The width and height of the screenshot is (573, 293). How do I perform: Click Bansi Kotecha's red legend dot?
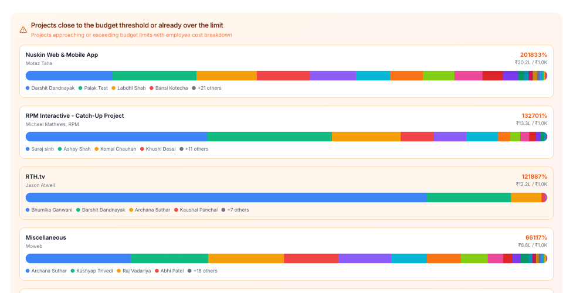tap(151, 88)
